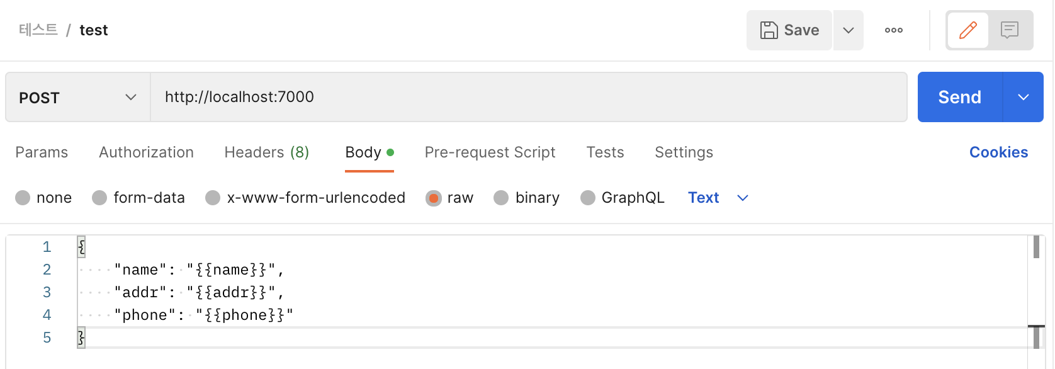Open the comments view icon
Viewport: 1055px width, 369px height.
(x=1010, y=30)
